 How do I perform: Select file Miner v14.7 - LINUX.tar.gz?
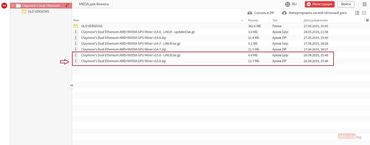[131, 43]
